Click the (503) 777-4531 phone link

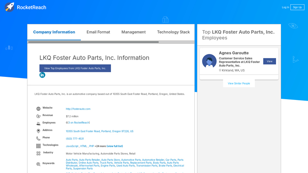[75, 139]
